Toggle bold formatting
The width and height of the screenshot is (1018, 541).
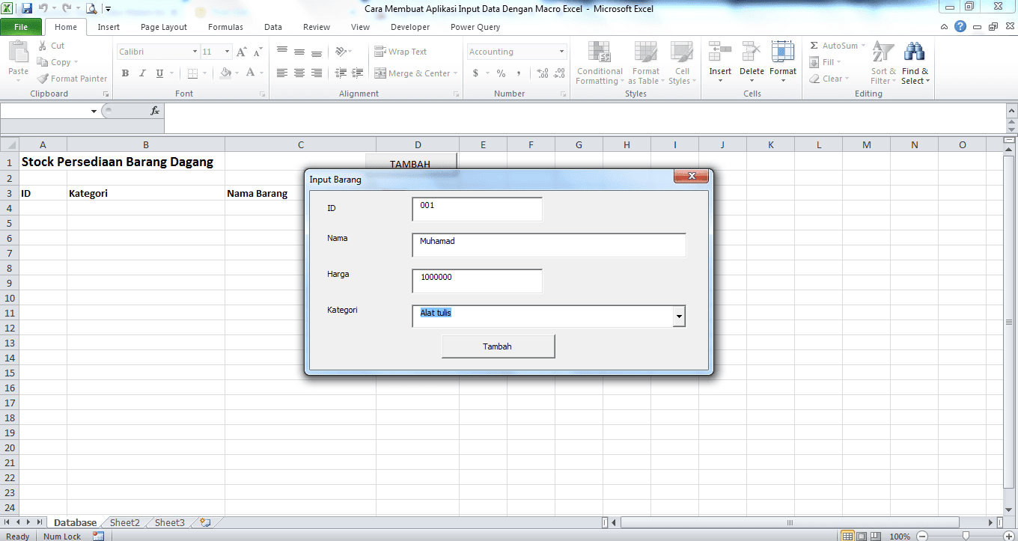[125, 73]
